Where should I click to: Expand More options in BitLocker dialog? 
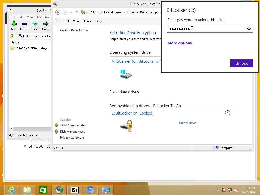[x=180, y=43]
